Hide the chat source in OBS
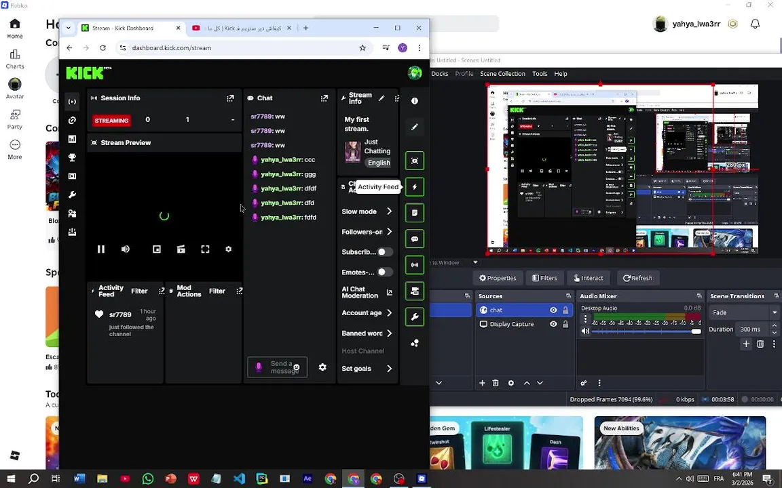The width and height of the screenshot is (782, 488). tap(553, 310)
